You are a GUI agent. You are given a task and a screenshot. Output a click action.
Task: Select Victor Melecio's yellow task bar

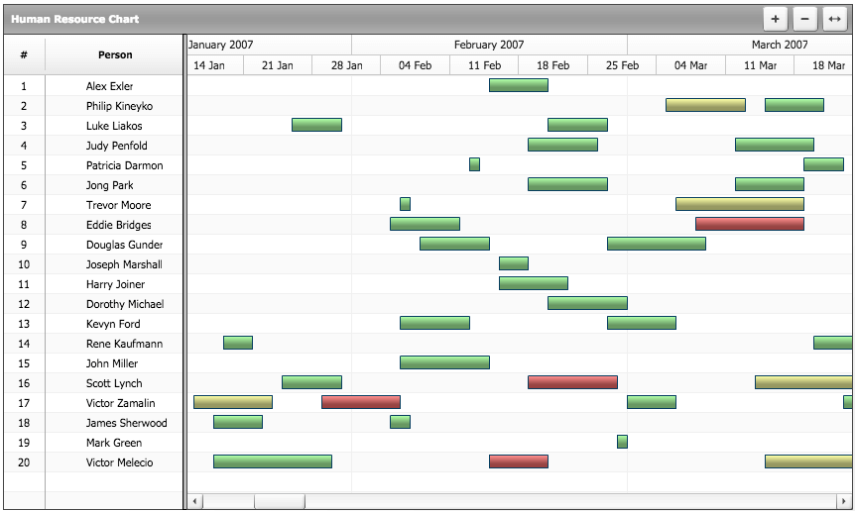[x=808, y=461]
